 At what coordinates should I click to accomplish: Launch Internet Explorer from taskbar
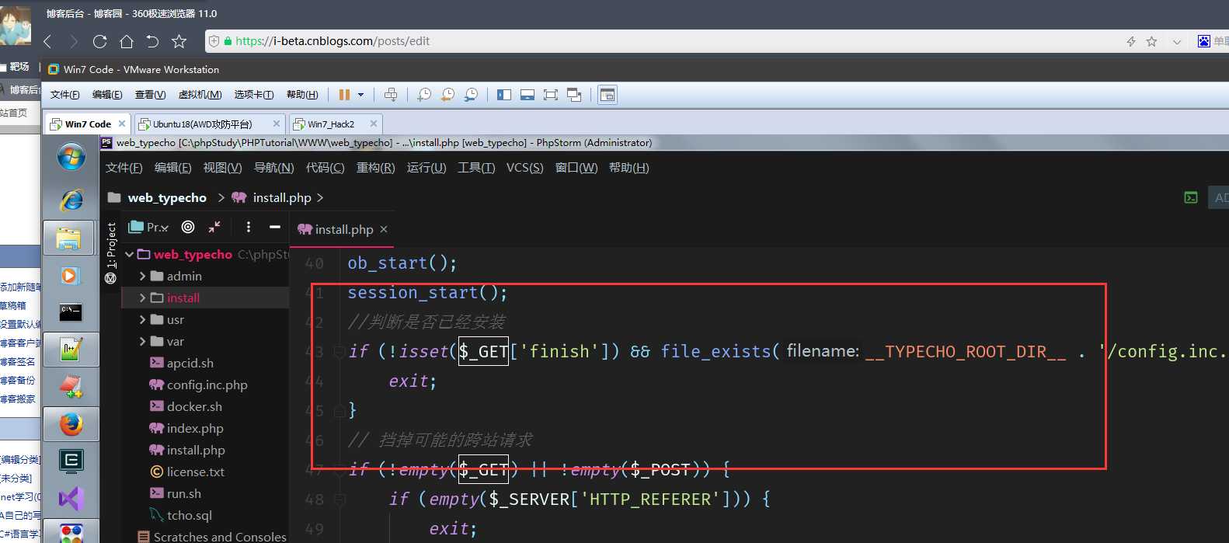[x=71, y=200]
